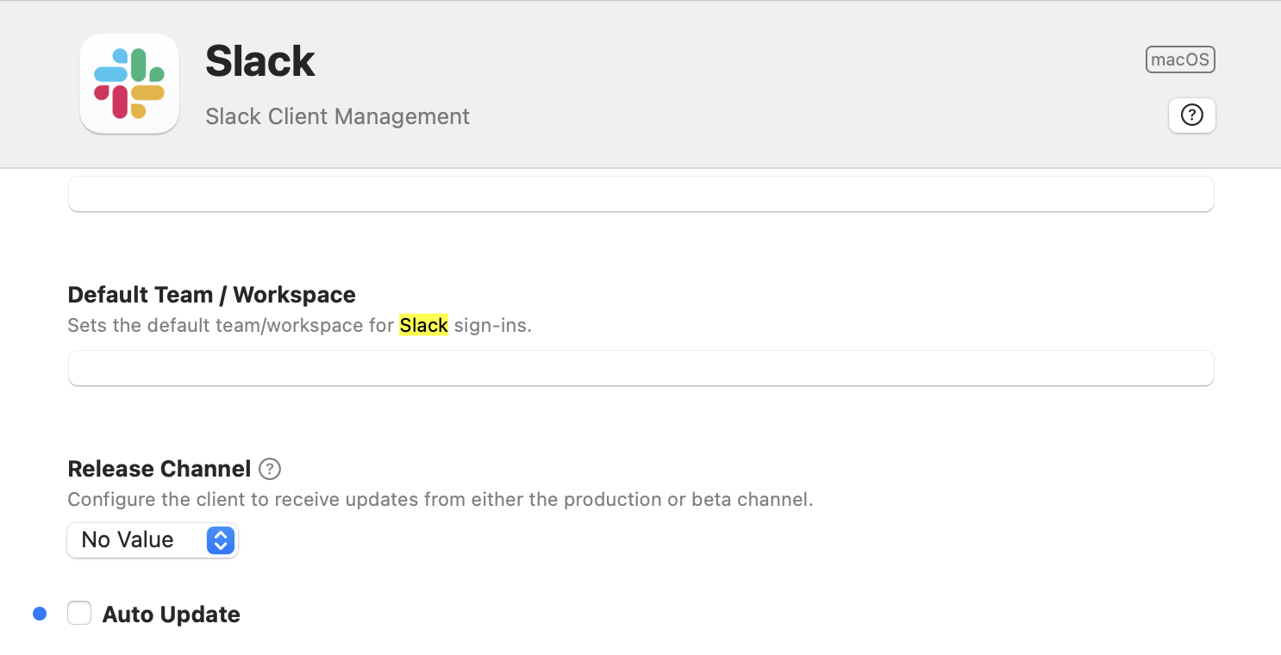Open the help question mark button in header

pos(1192,115)
